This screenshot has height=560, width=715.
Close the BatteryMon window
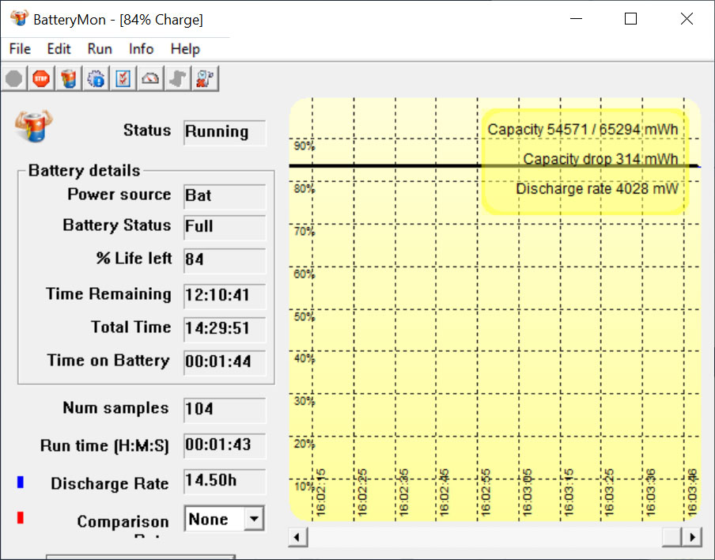pyautogui.click(x=687, y=19)
